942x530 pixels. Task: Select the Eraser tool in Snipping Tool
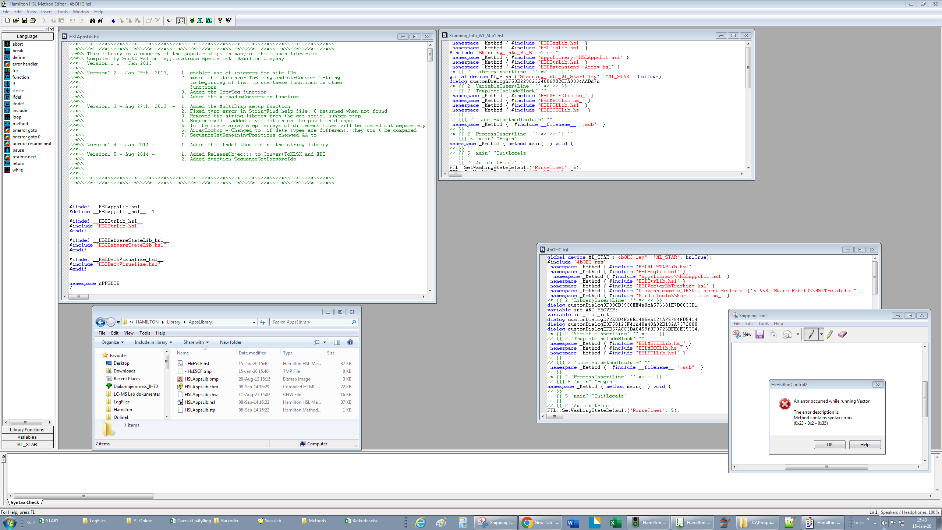coord(842,334)
